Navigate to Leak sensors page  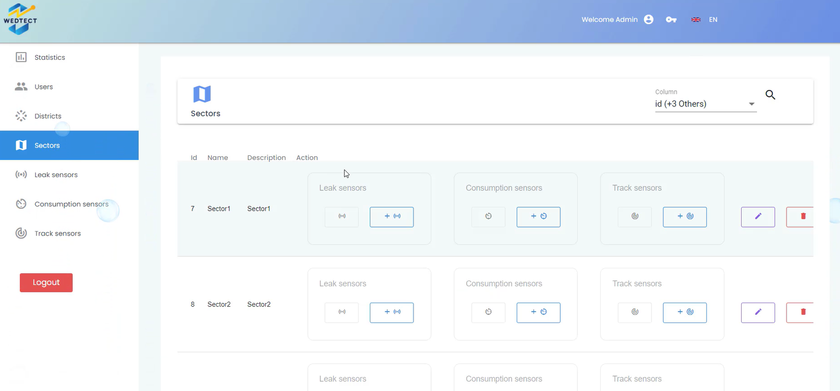click(x=56, y=175)
